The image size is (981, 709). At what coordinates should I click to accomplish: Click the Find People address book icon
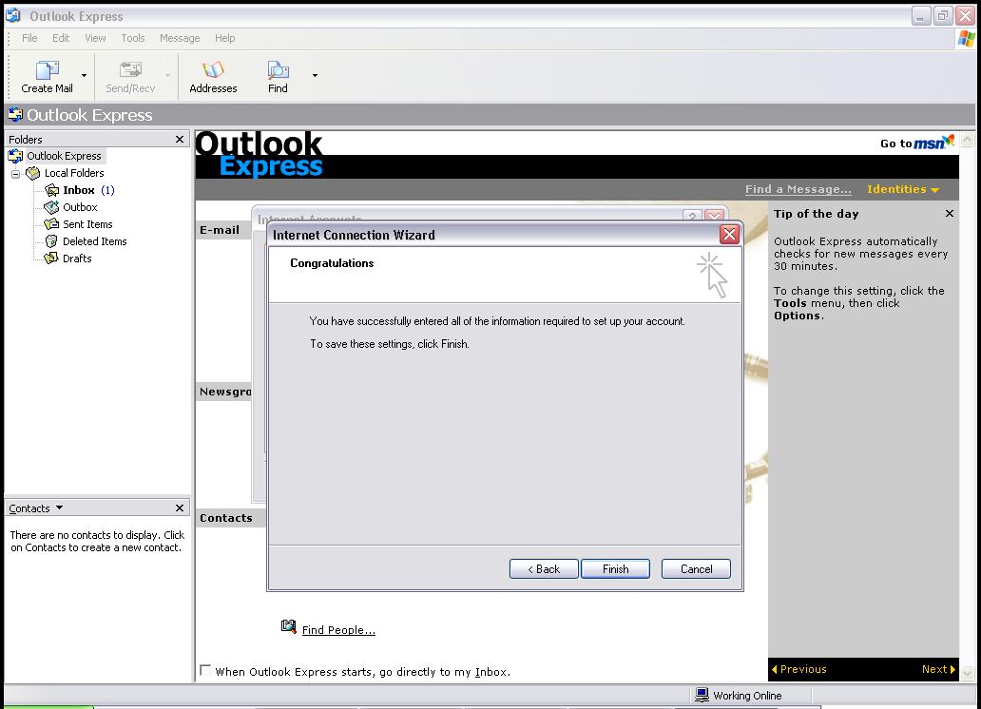tap(288, 626)
